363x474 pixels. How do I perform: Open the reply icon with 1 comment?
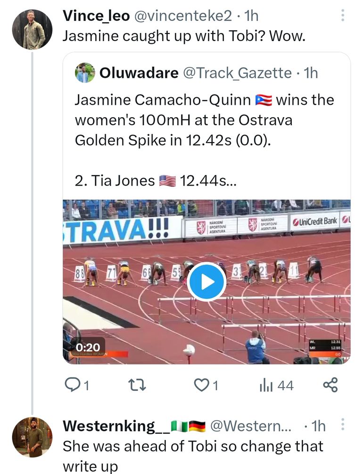coord(76,386)
